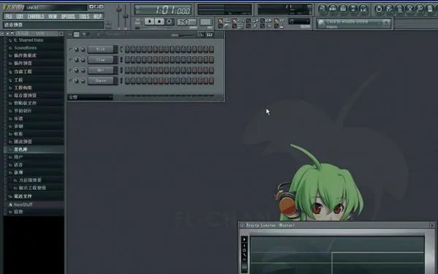Arm the Record transport button
The height and width of the screenshot is (274, 438).
[x=169, y=21]
